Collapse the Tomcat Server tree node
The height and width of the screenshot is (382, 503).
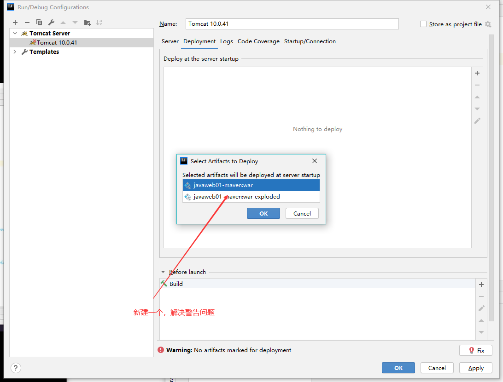[x=15, y=33]
